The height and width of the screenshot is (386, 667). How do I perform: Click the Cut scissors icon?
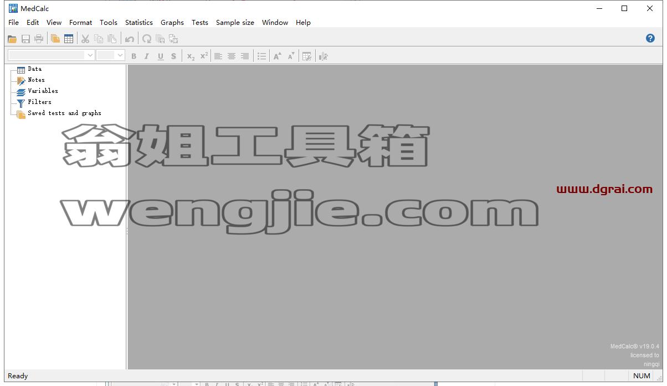coord(85,39)
